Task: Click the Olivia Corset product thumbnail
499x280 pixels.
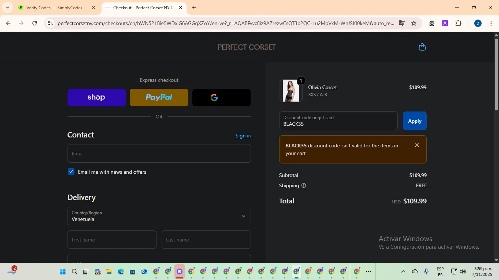Action: point(291,91)
